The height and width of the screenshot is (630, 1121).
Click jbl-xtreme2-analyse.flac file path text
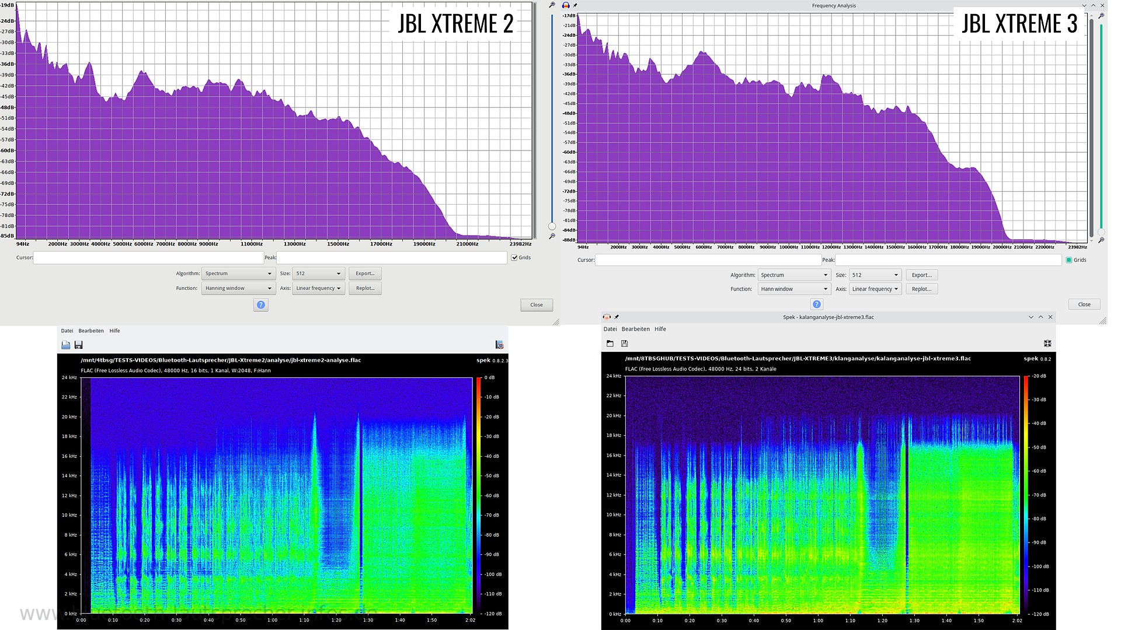click(x=221, y=360)
